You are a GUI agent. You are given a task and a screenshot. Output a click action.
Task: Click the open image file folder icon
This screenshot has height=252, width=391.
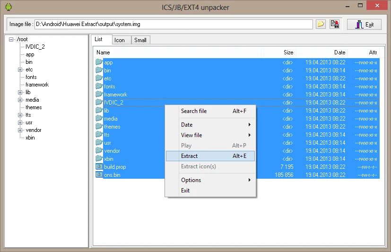click(x=321, y=24)
